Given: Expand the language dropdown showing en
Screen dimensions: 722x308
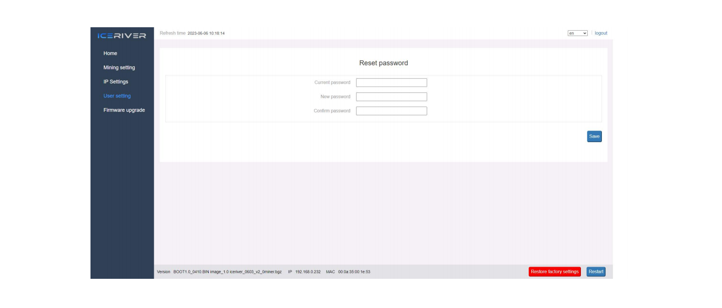Looking at the screenshot, I should (x=578, y=33).
